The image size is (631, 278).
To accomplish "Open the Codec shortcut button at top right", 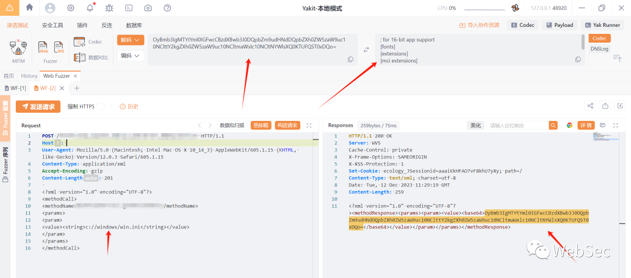I will pos(523,25).
